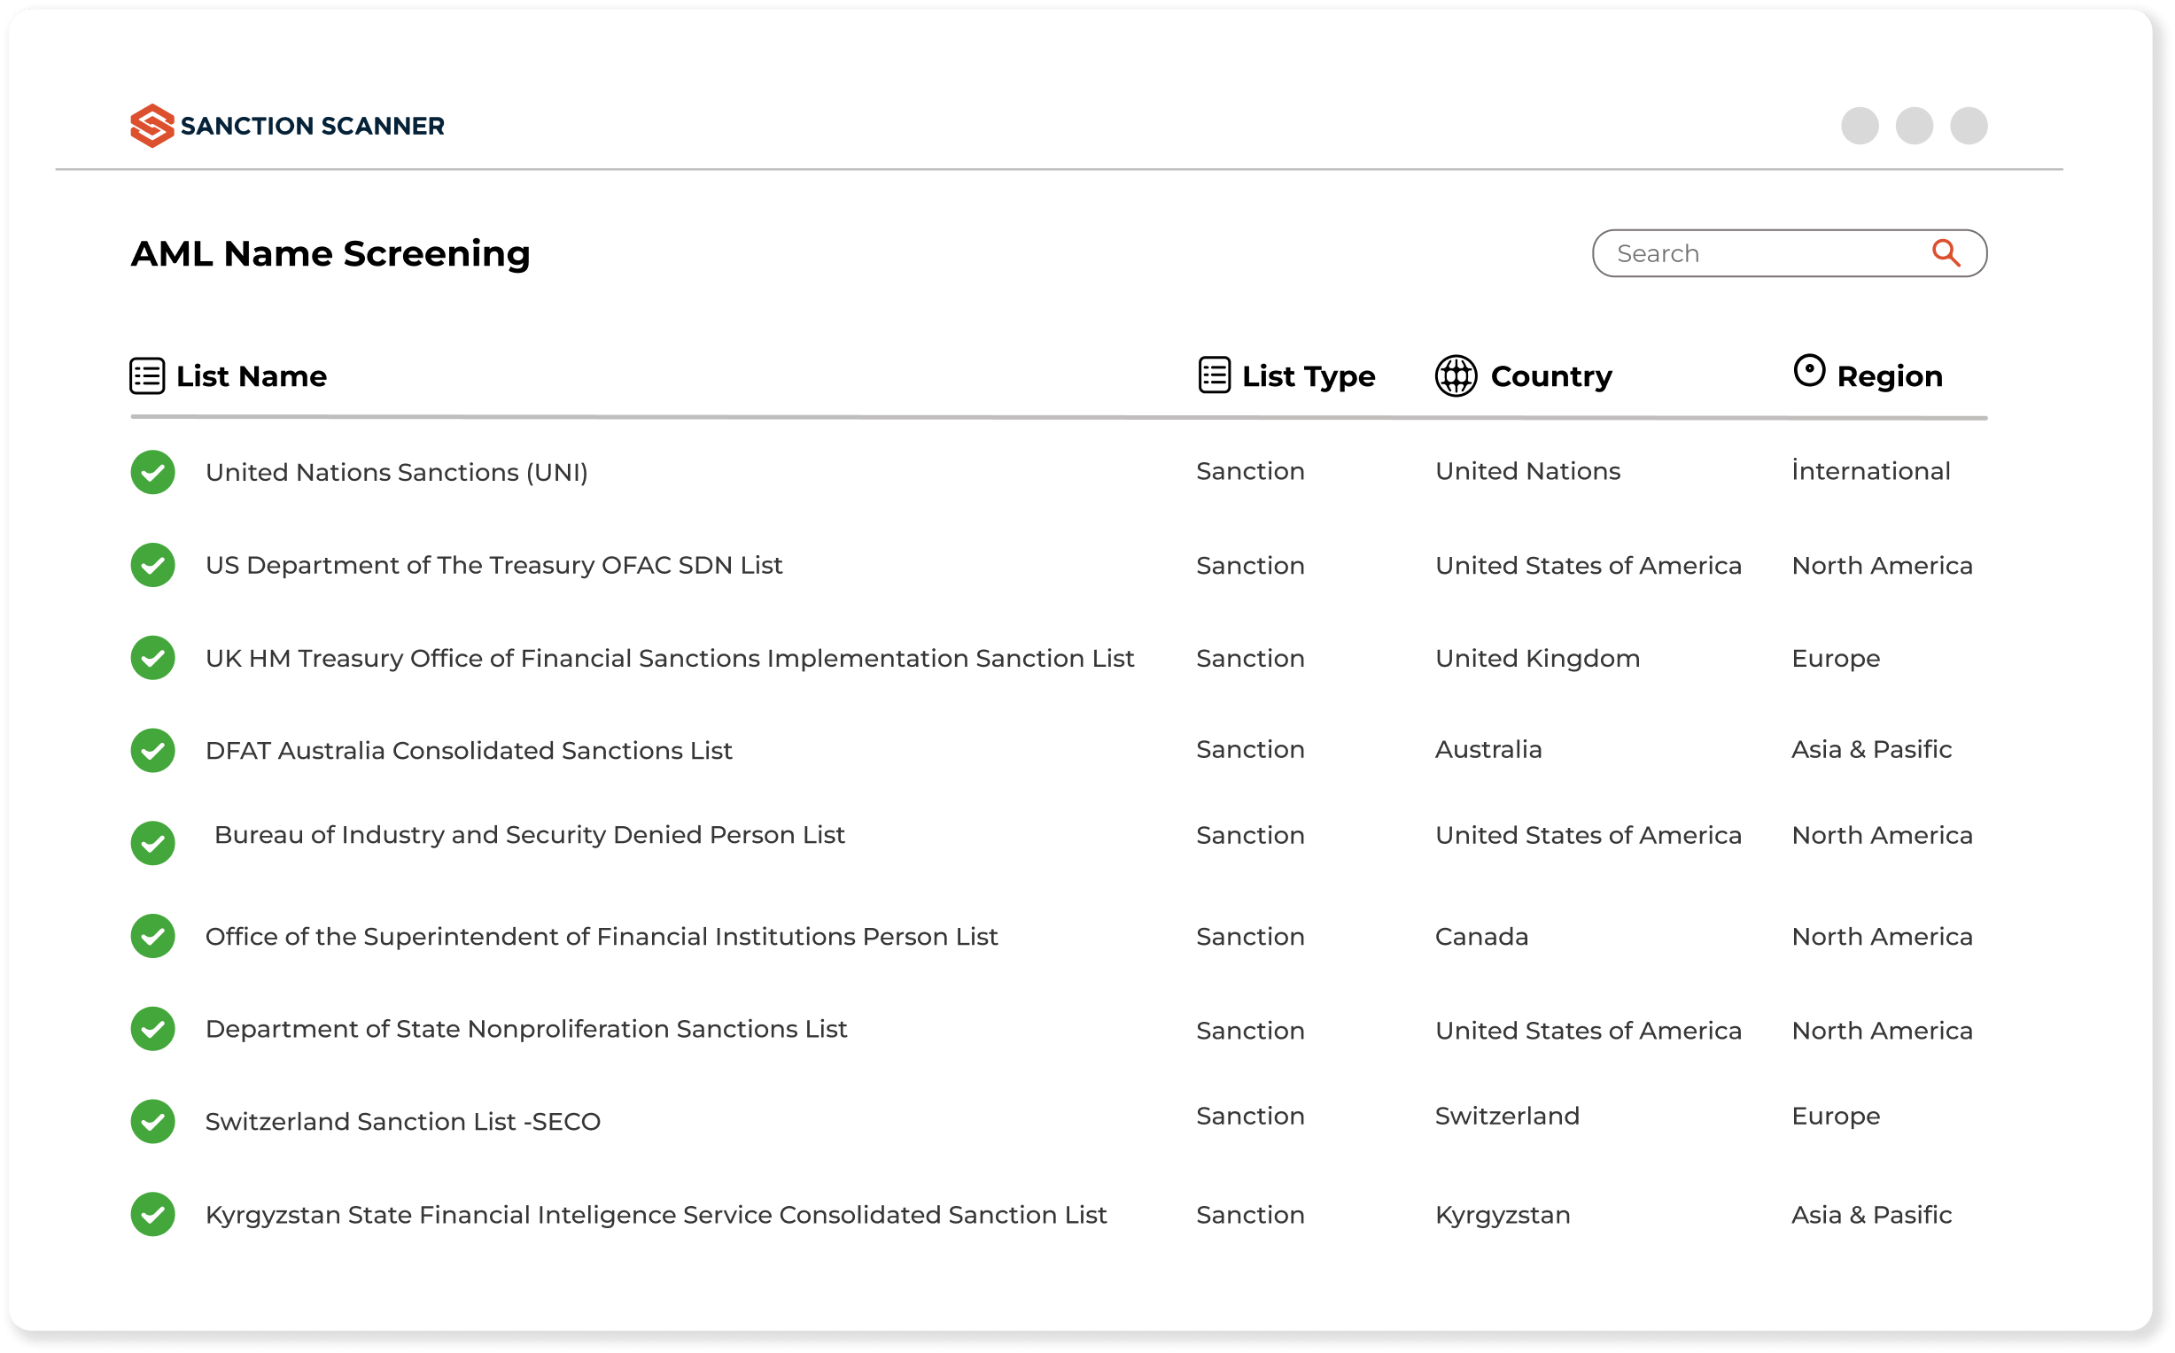Image resolution: width=2175 pixels, height=1353 pixels.
Task: Select DFAT Australia Consolidated Sanctions List
Action: click(469, 750)
